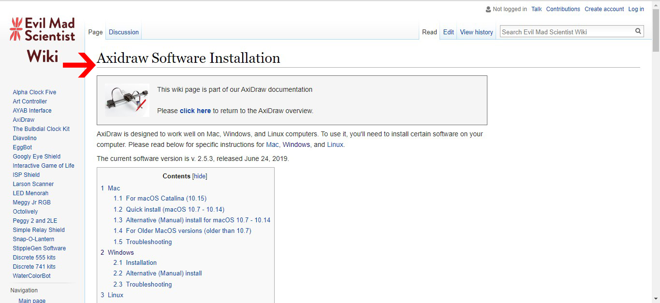Jump to contents section 1 Mac
The height and width of the screenshot is (303, 660).
(x=110, y=188)
